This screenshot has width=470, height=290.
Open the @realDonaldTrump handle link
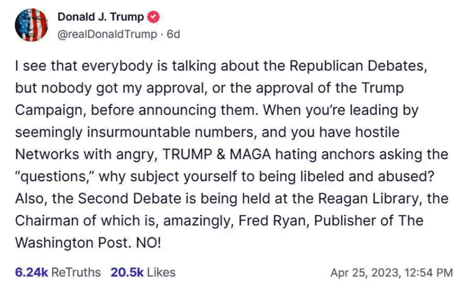pyautogui.click(x=109, y=33)
